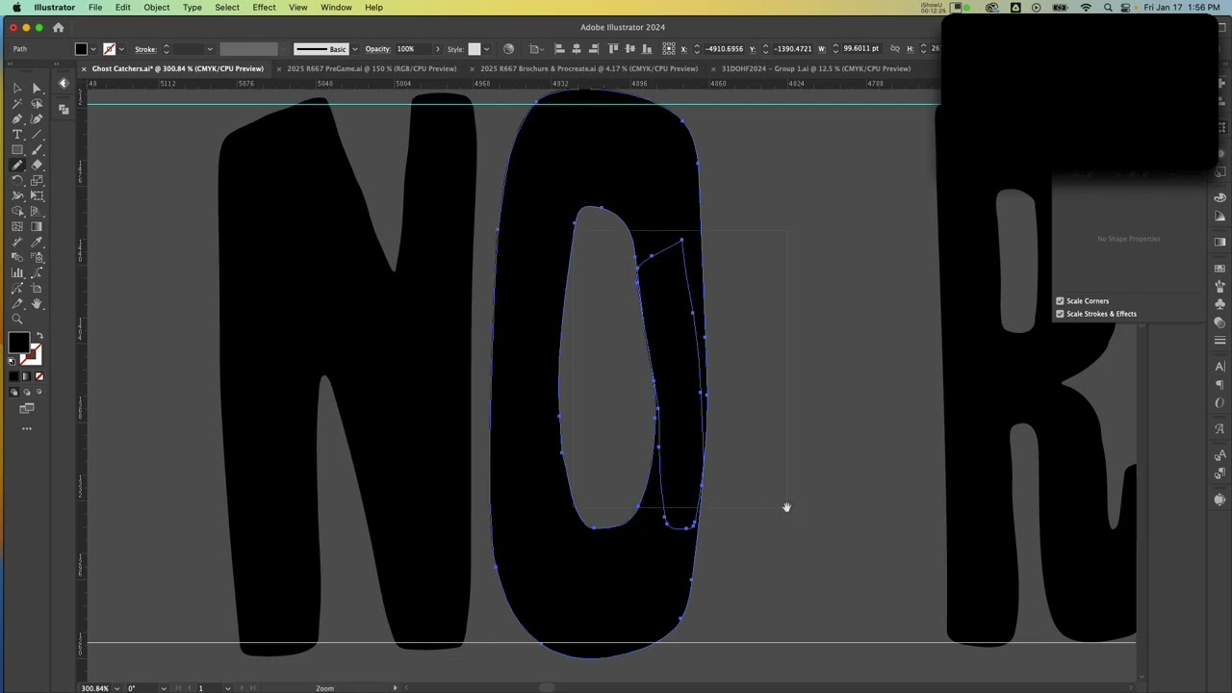
Task: Click the reference point locator grid
Action: pos(669,49)
